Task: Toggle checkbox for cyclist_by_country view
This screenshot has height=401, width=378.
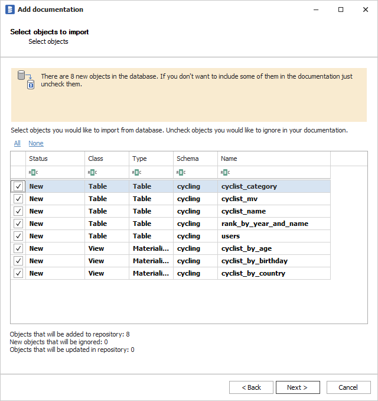Action: tap(18, 273)
